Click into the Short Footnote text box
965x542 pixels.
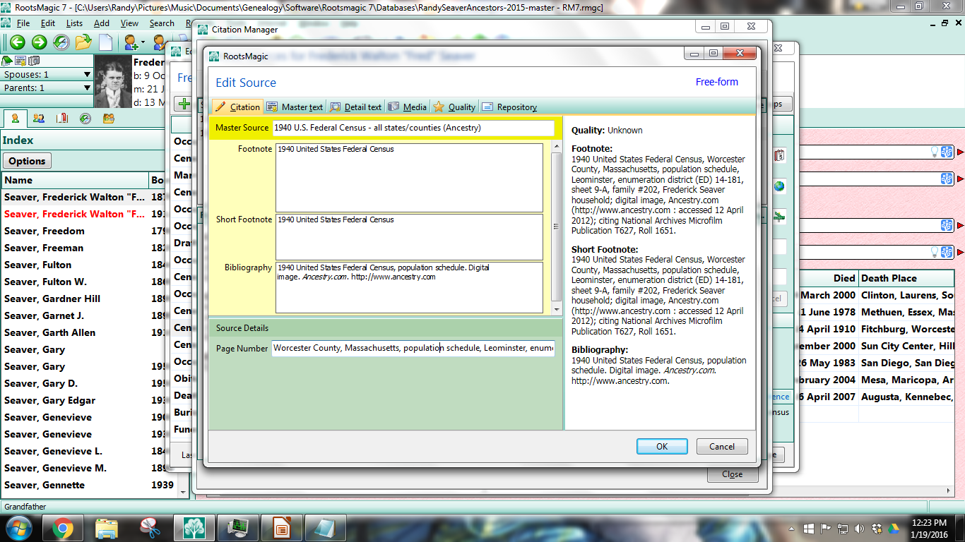pos(409,237)
